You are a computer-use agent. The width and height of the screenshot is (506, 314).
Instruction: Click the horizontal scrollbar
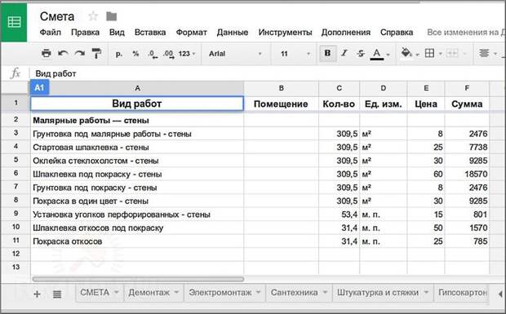(138, 279)
